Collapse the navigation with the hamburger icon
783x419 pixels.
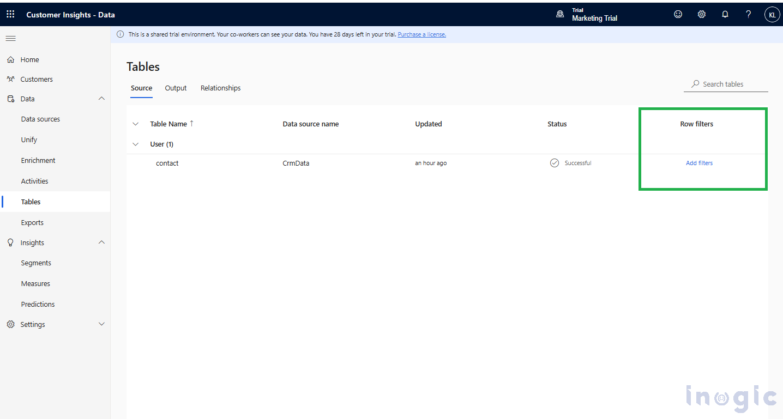[10, 38]
